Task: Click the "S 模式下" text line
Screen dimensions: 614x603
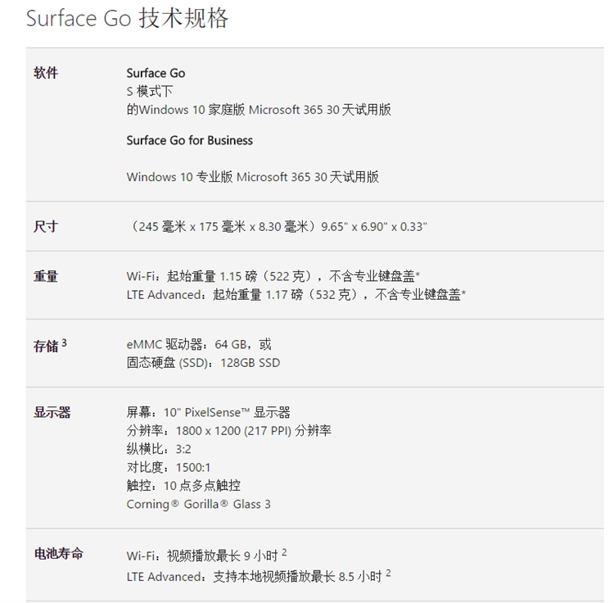Action: click(x=149, y=91)
